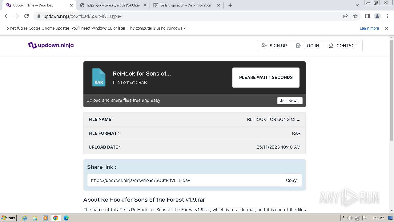Click the CONTACT button
This screenshot has width=394, height=222.
[x=343, y=46]
